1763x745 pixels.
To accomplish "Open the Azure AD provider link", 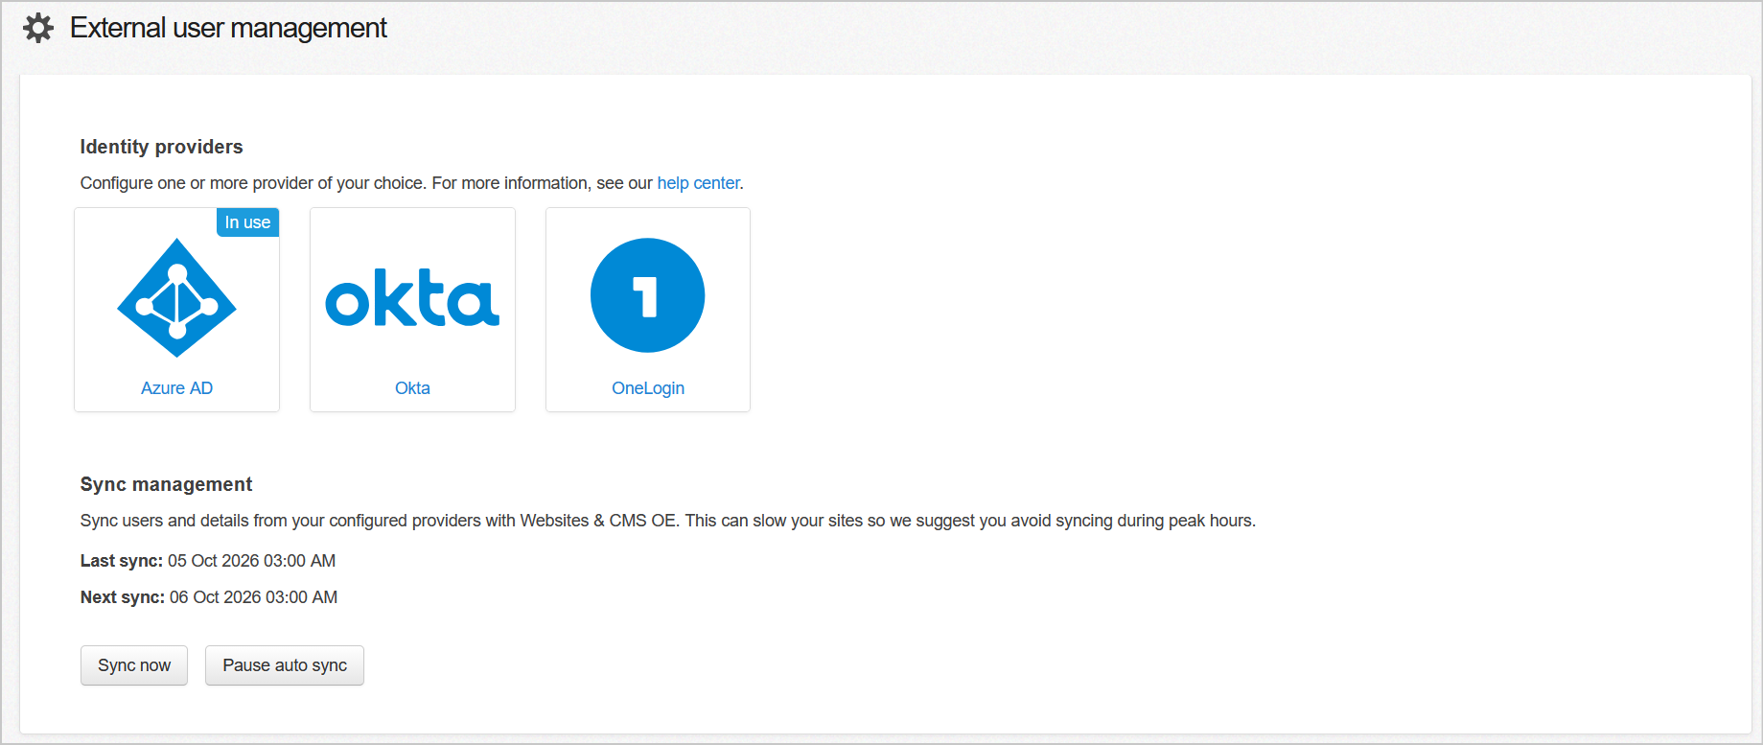I will point(176,388).
